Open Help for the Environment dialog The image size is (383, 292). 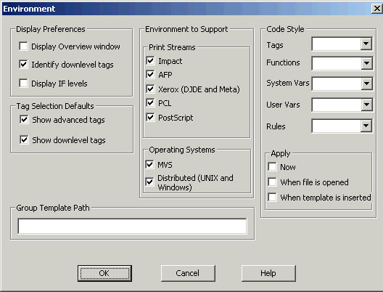pos(268,273)
